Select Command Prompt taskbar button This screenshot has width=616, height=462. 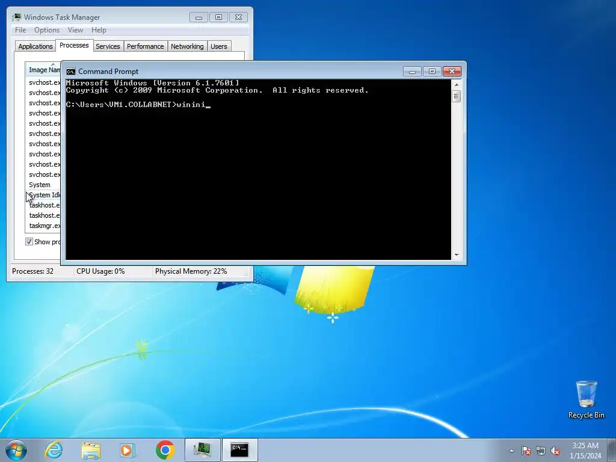click(x=239, y=450)
